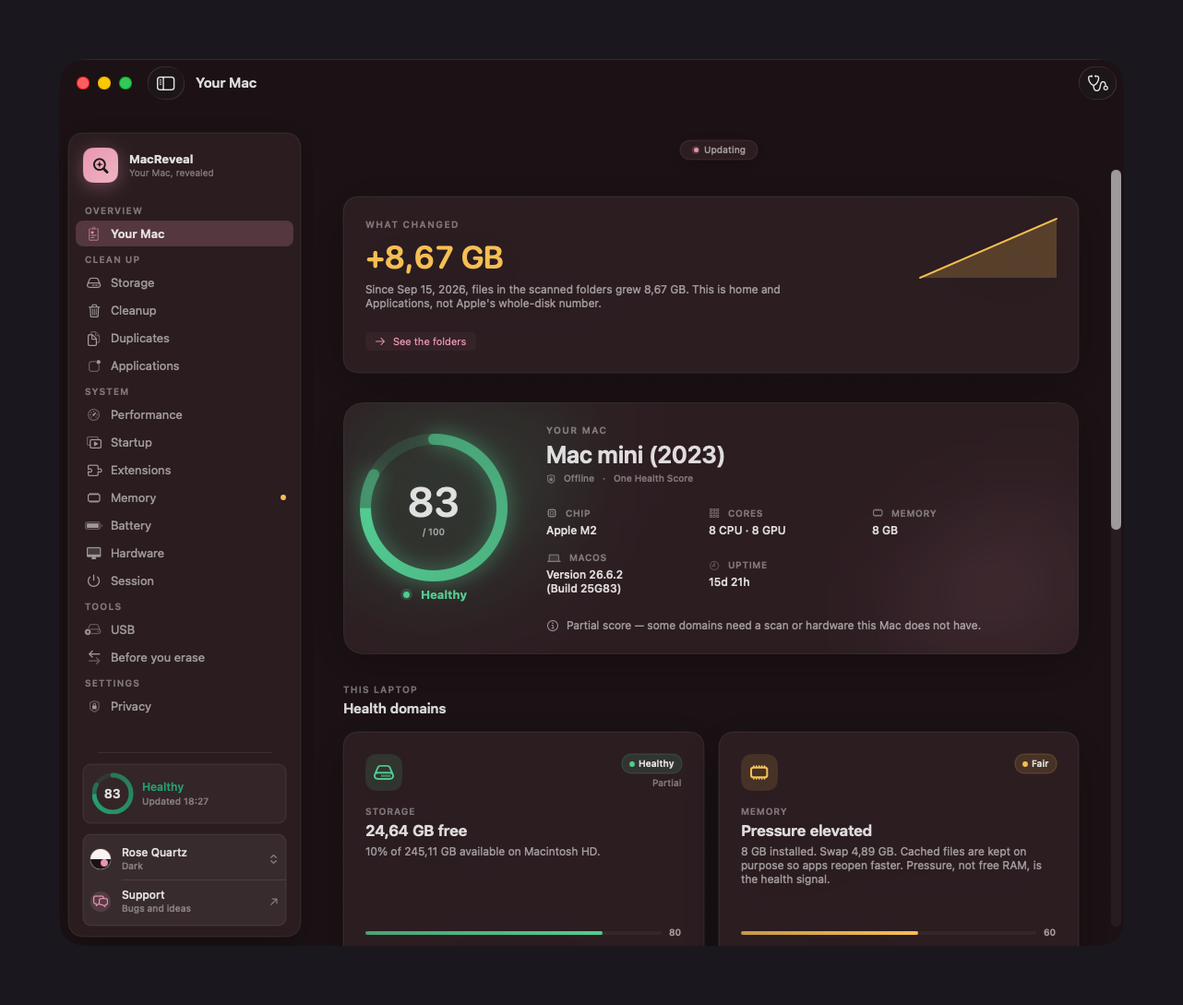The width and height of the screenshot is (1183, 1005).
Task: Open the Duplicates section
Action: 185,339
